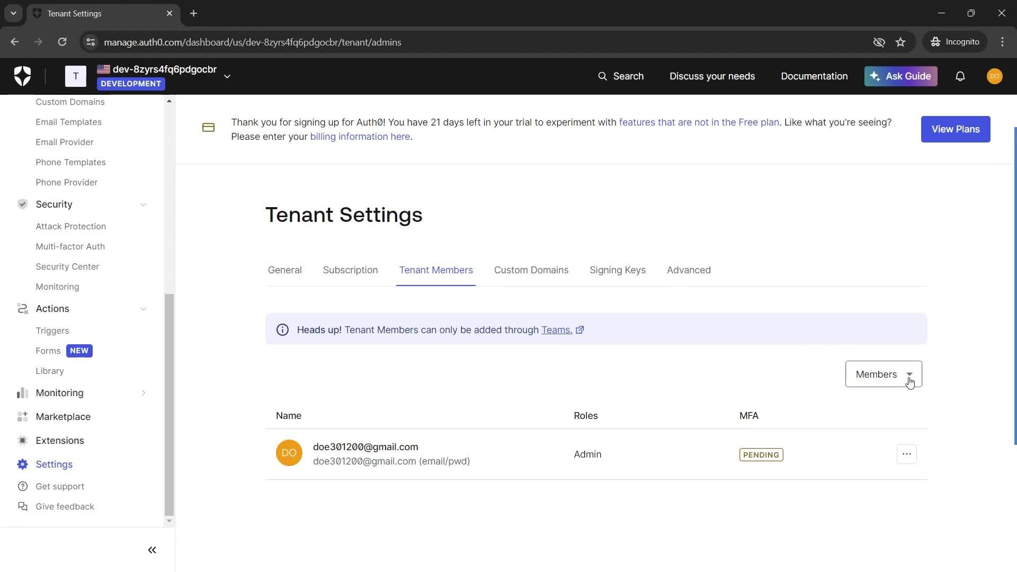1017x572 pixels.
Task: Click doe301200@gmail.com member name
Action: 365,447
